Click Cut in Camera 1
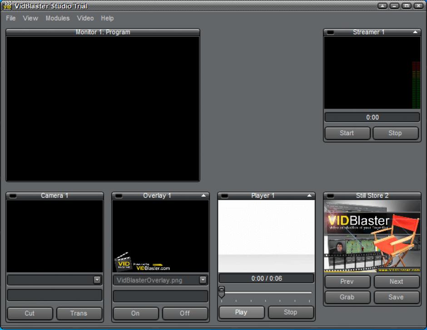This screenshot has width=427, height=330. tap(30, 313)
